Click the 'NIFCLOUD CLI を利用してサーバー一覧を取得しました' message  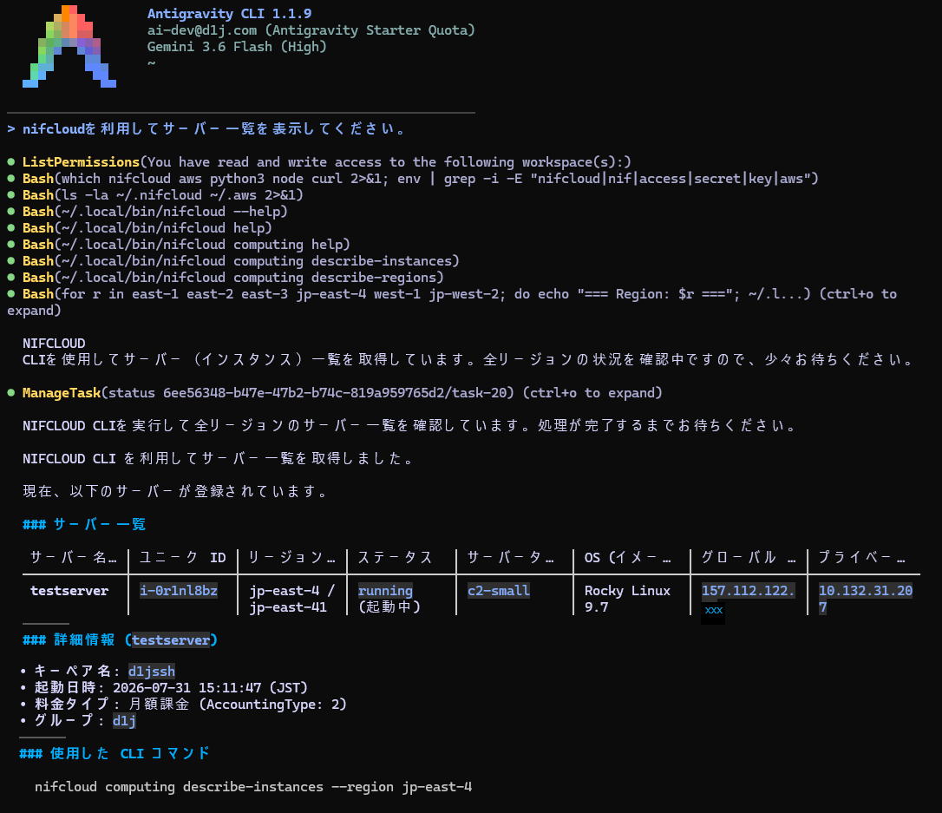click(218, 458)
